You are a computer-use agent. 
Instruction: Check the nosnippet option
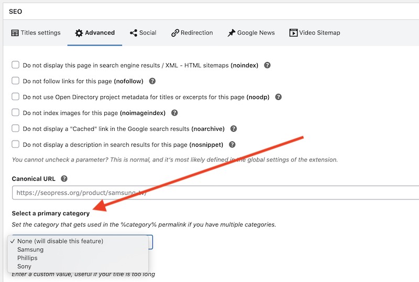point(16,144)
